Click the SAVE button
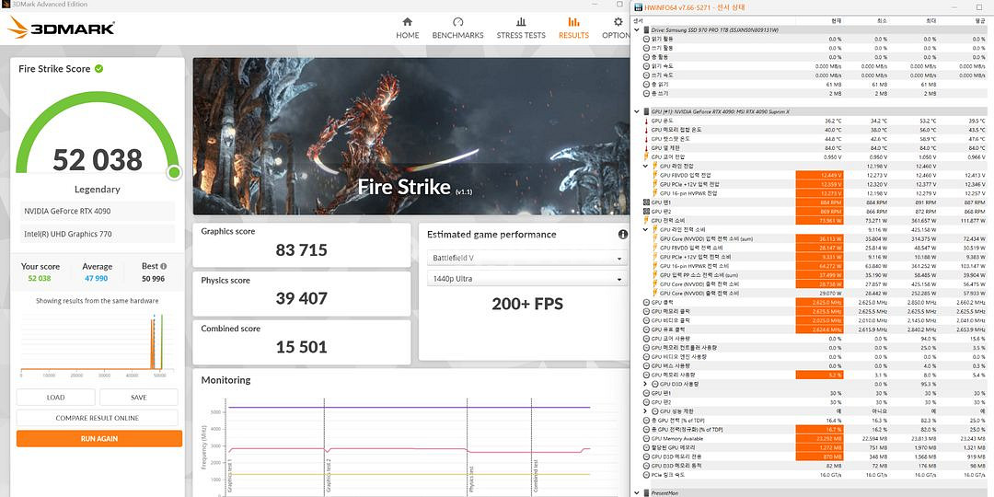This screenshot has width=994, height=497. point(138,398)
